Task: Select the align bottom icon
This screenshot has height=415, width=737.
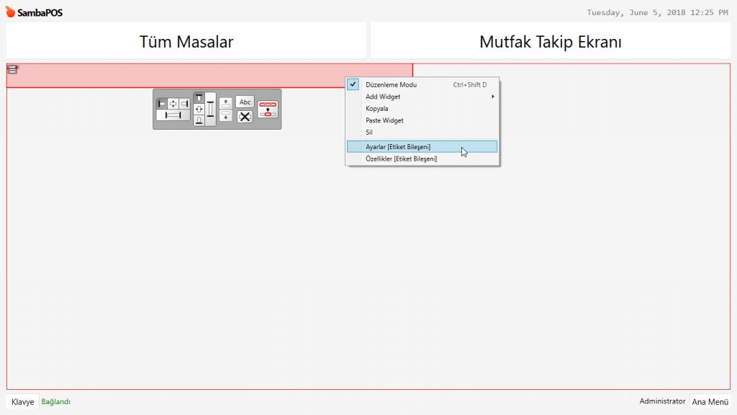Action: pos(199,120)
